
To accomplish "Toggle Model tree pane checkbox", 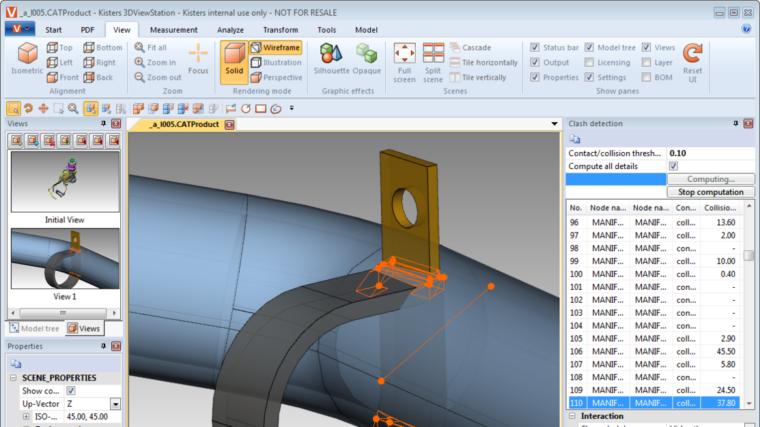I will point(589,48).
